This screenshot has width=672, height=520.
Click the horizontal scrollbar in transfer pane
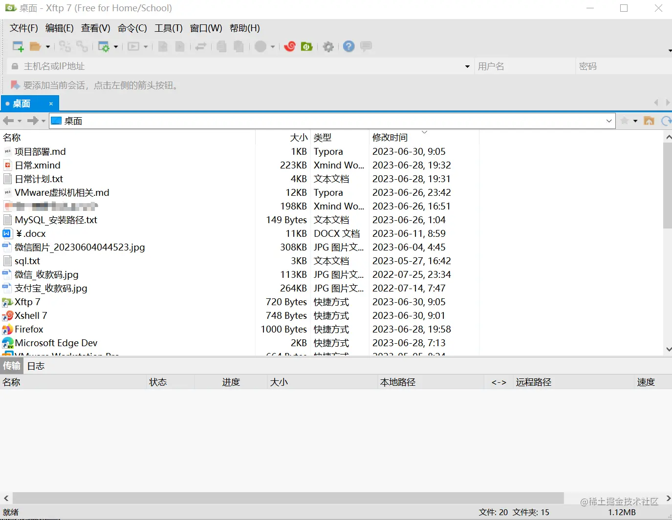coord(288,498)
